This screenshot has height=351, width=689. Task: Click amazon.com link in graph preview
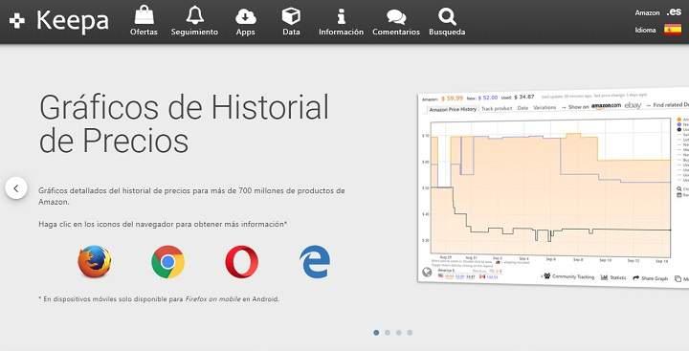606,106
